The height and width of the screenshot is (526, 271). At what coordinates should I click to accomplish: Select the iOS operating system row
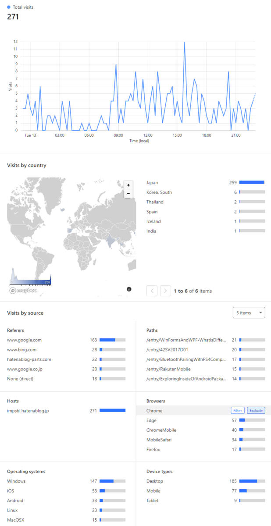[x=66, y=491]
